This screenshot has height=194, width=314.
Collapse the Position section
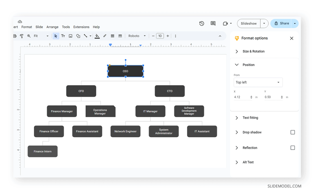[x=236, y=65]
